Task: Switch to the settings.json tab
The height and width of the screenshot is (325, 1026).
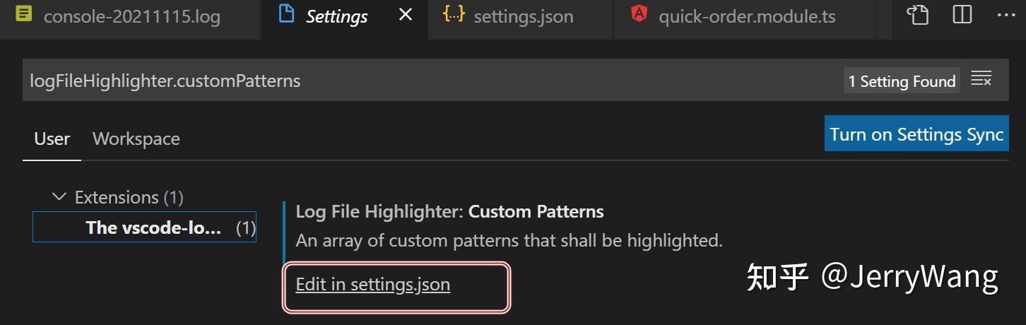Action: click(x=523, y=16)
